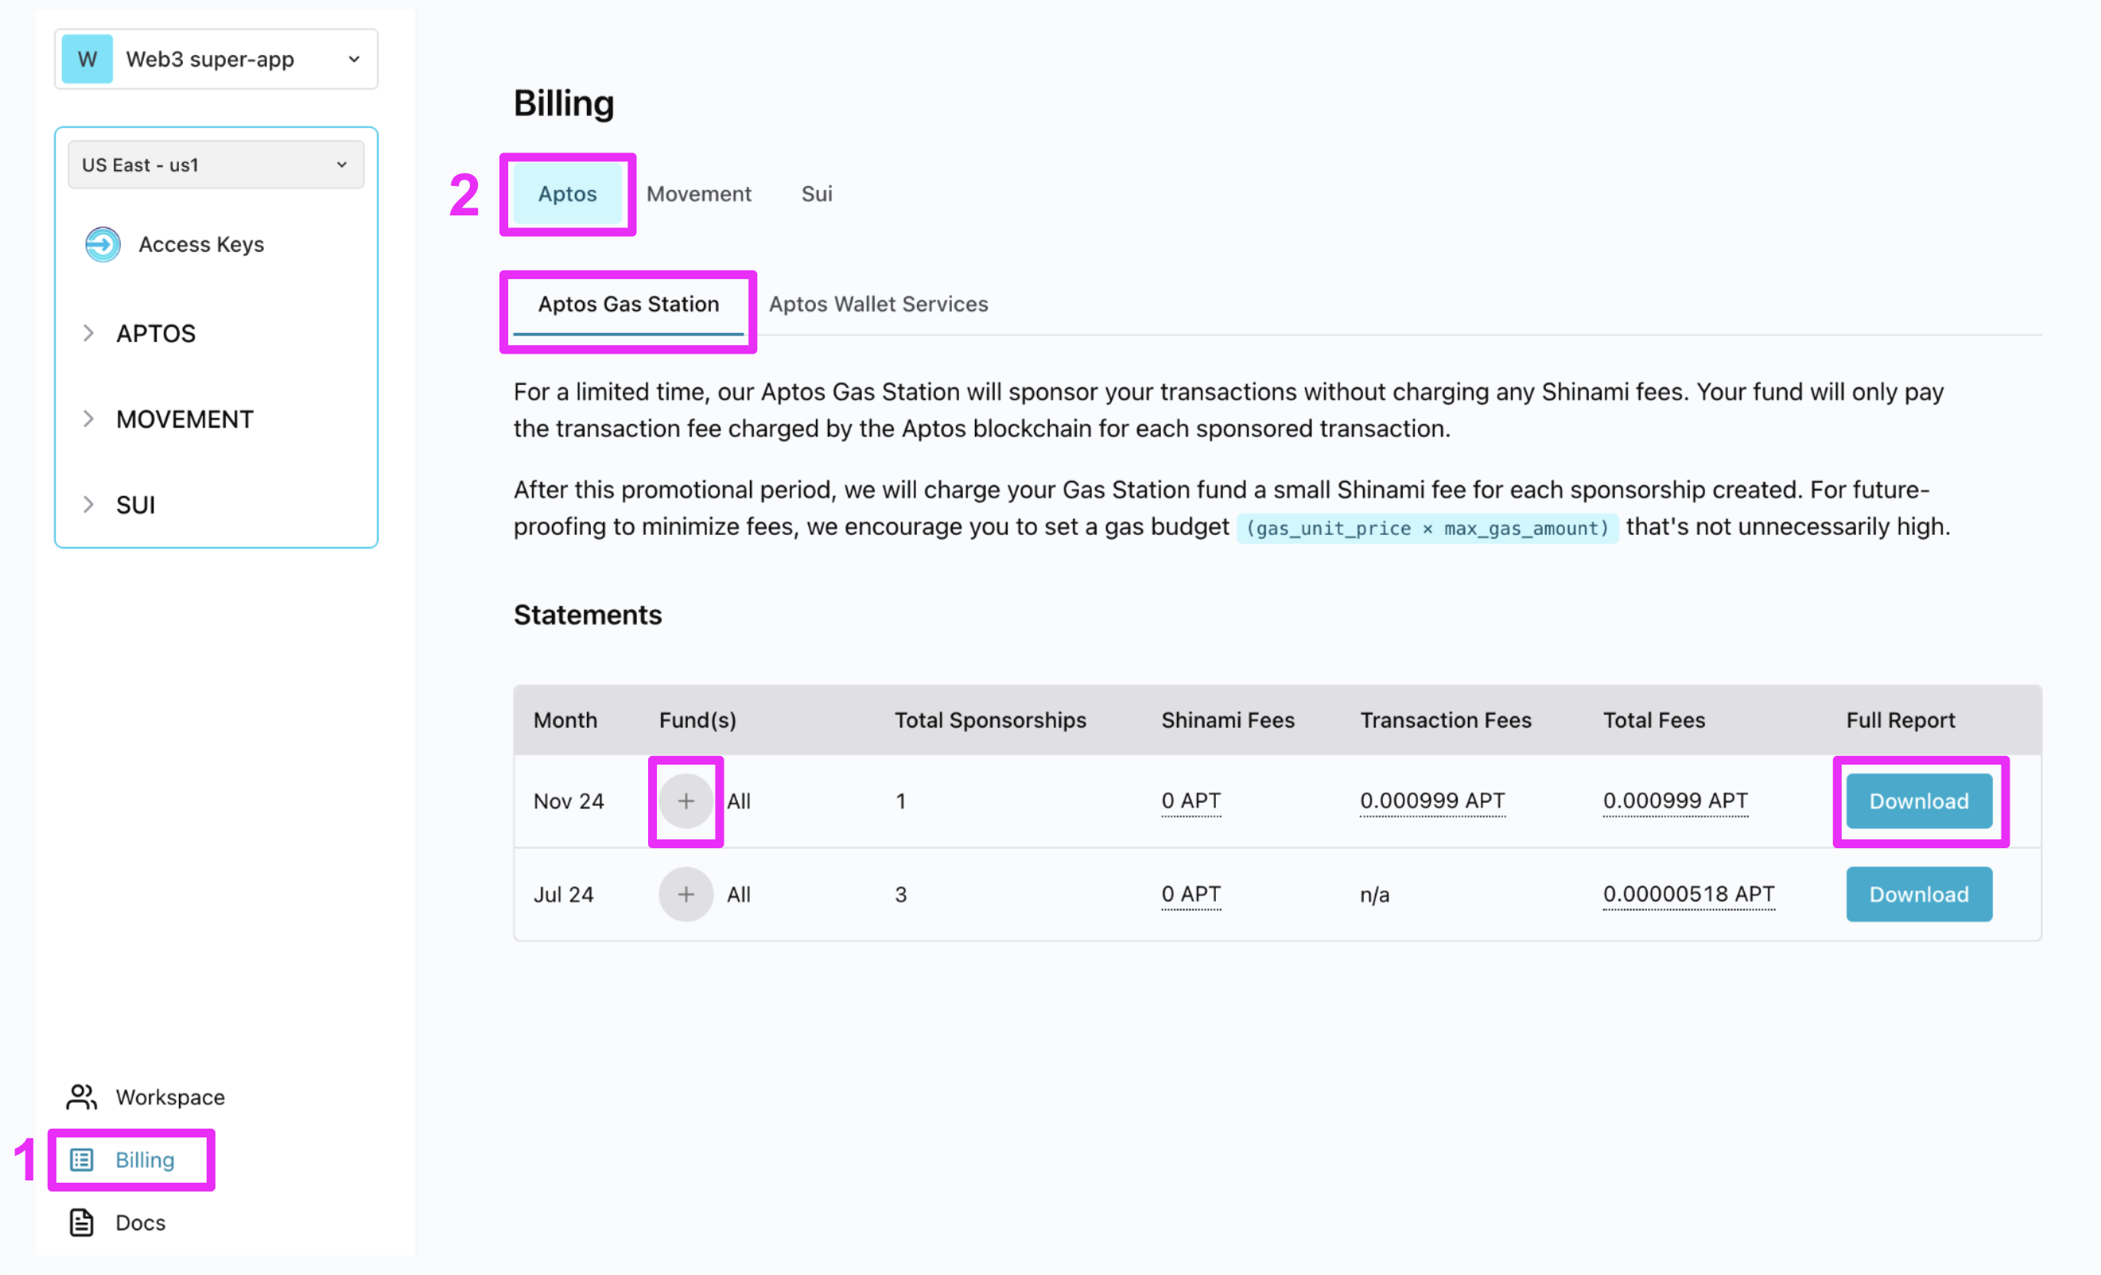Click the Statements heading

pyautogui.click(x=588, y=614)
